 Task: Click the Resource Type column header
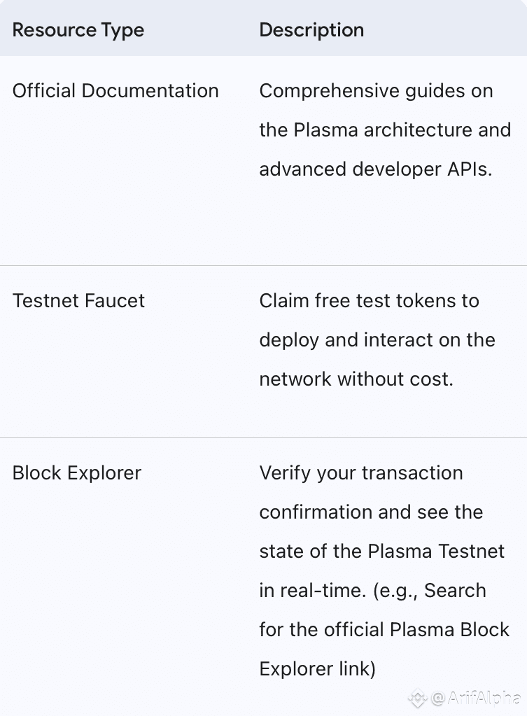coord(78,30)
